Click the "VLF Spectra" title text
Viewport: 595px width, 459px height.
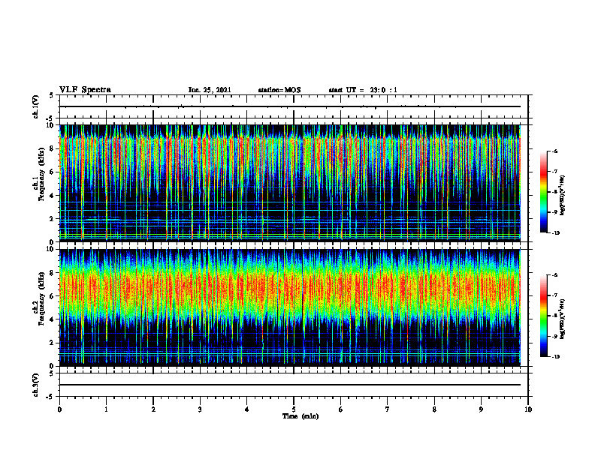pyautogui.click(x=85, y=90)
